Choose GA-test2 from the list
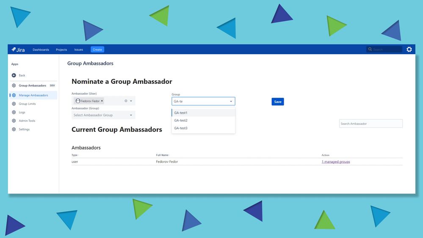Screen dimensions: 423x238 203,120
